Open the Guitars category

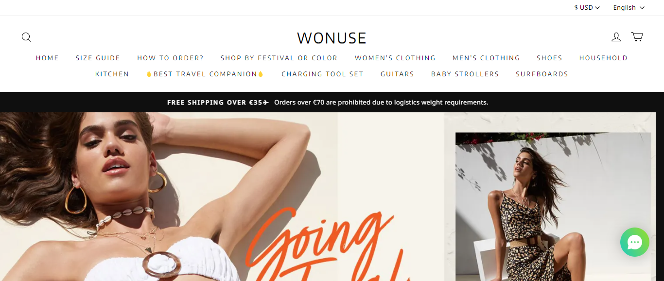coord(397,74)
